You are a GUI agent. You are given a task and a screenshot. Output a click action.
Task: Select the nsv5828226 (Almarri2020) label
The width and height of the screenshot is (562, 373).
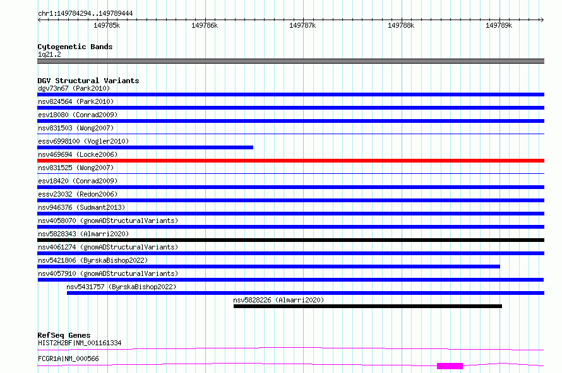(278, 300)
